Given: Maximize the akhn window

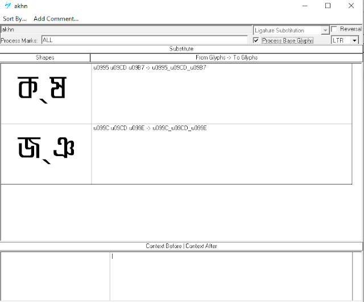Looking at the screenshot, I should point(328,6).
